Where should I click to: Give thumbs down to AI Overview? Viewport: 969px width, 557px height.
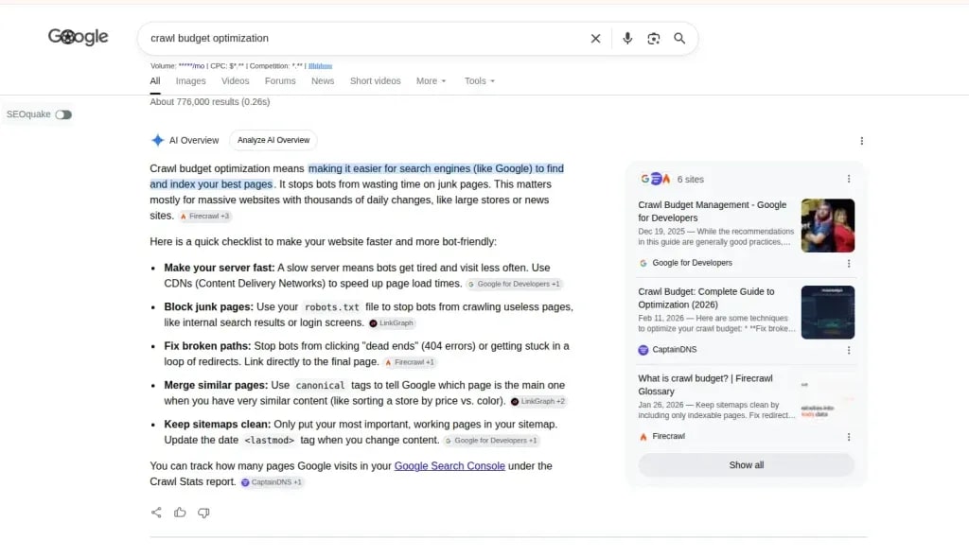pyautogui.click(x=203, y=513)
